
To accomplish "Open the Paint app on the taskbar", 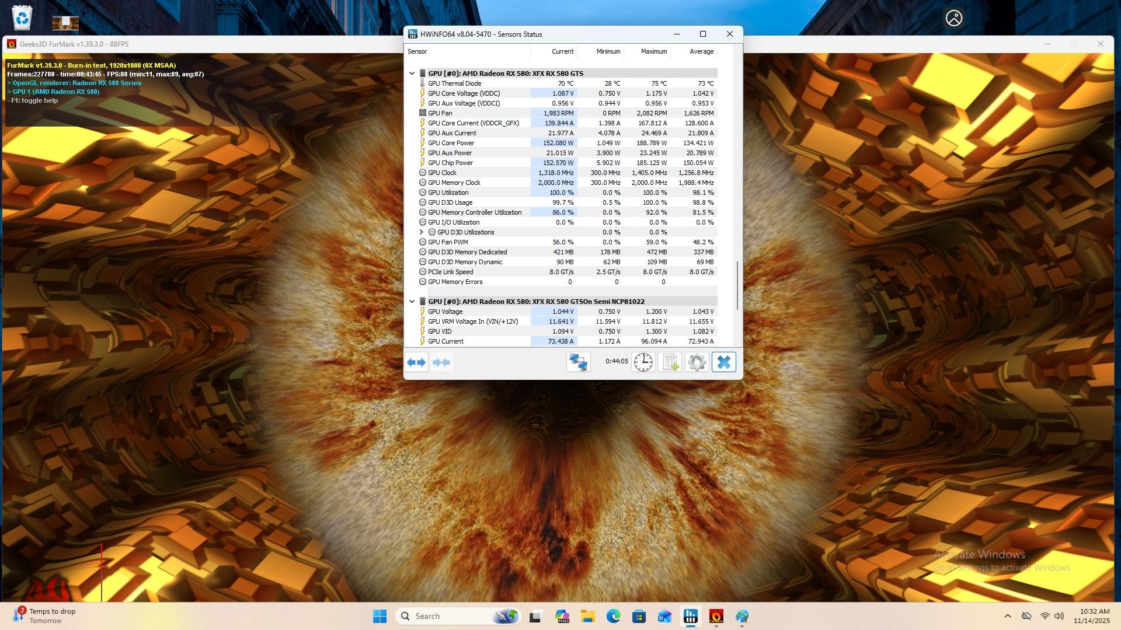I will 742,616.
